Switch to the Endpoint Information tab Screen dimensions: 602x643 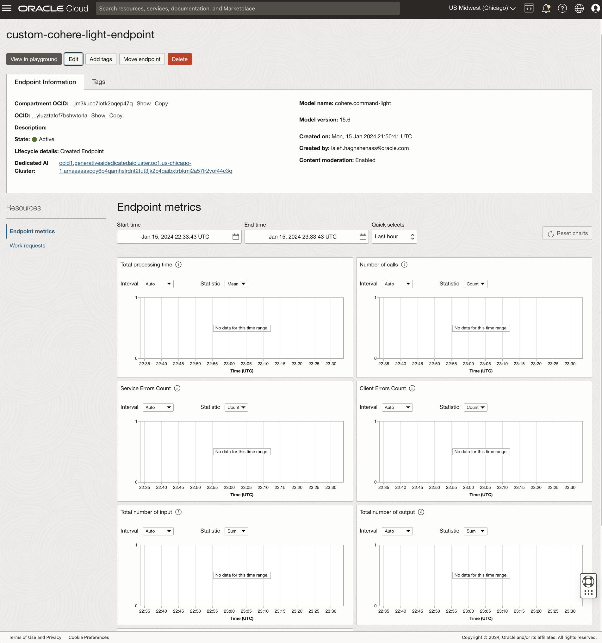coord(45,82)
